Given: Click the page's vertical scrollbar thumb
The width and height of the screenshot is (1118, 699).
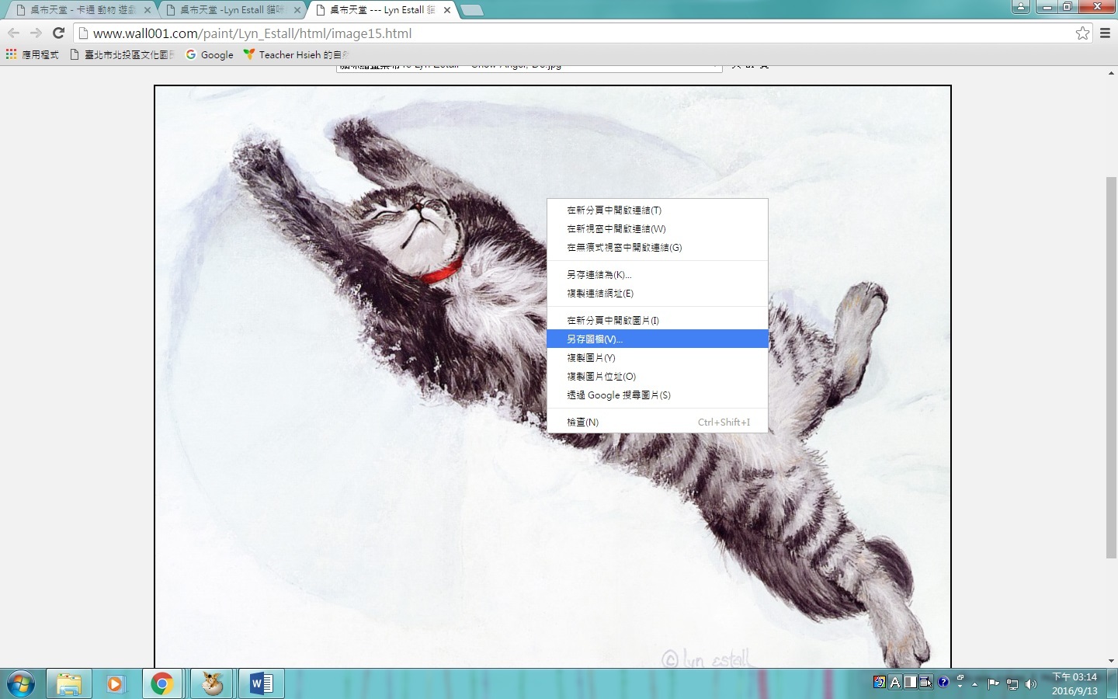Looking at the screenshot, I should 1111,367.
